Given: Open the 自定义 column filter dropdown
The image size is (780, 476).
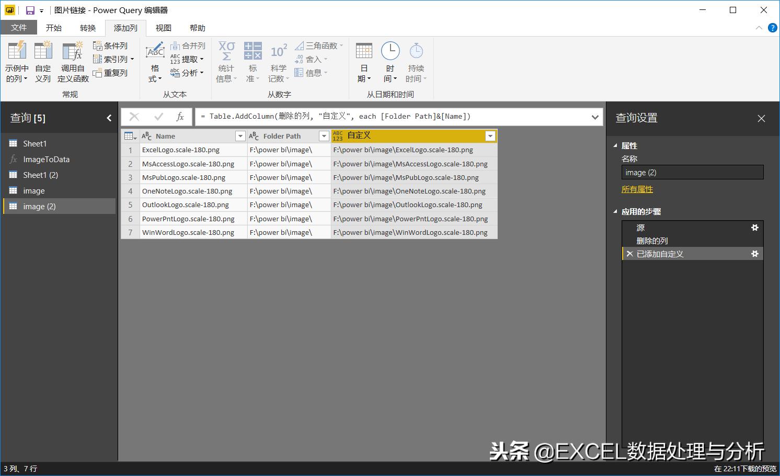Looking at the screenshot, I should [490, 135].
